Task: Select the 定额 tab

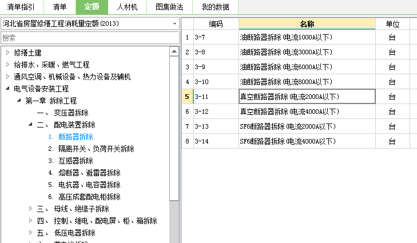Action: pyautogui.click(x=92, y=7)
